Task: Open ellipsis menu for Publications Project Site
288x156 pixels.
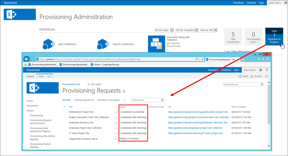Action: [x=116, y=112]
